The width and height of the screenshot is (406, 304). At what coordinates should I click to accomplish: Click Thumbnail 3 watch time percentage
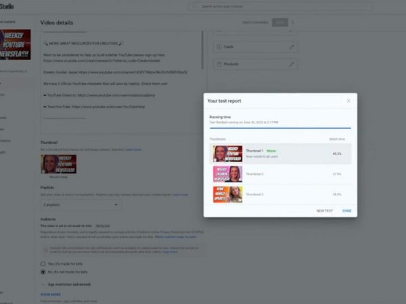click(x=337, y=195)
